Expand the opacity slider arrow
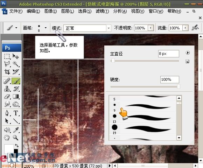Screen dimensions: 203x168 coord(150,28)
